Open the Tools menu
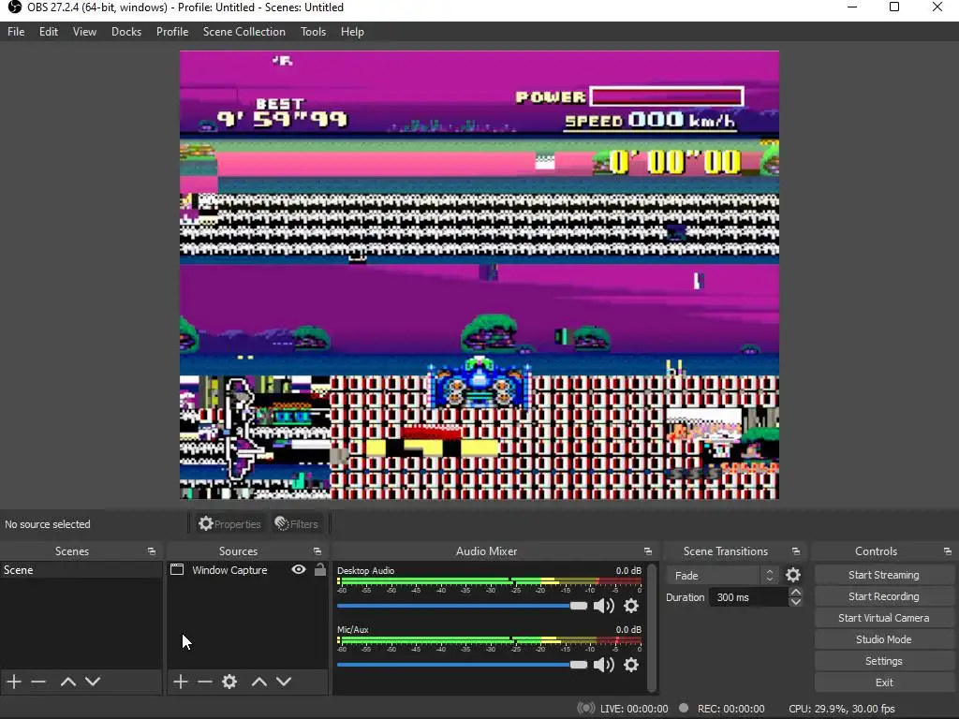Image resolution: width=959 pixels, height=719 pixels. [313, 32]
